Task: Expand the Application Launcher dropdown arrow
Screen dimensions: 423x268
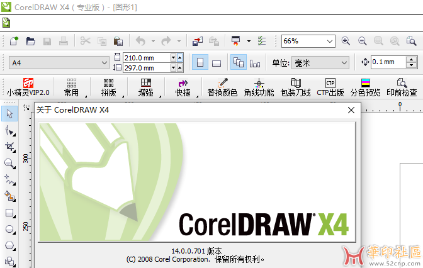Action: pos(249,42)
